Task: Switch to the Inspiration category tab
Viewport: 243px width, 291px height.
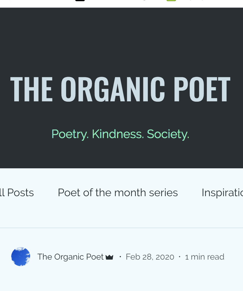Action: pos(222,193)
